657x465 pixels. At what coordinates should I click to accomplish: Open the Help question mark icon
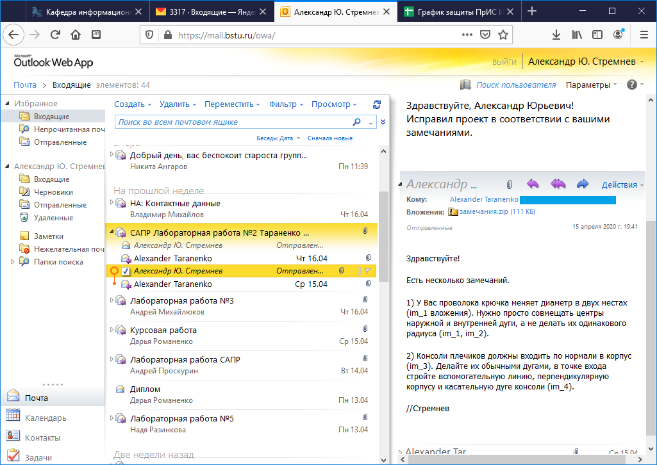pyautogui.click(x=632, y=85)
